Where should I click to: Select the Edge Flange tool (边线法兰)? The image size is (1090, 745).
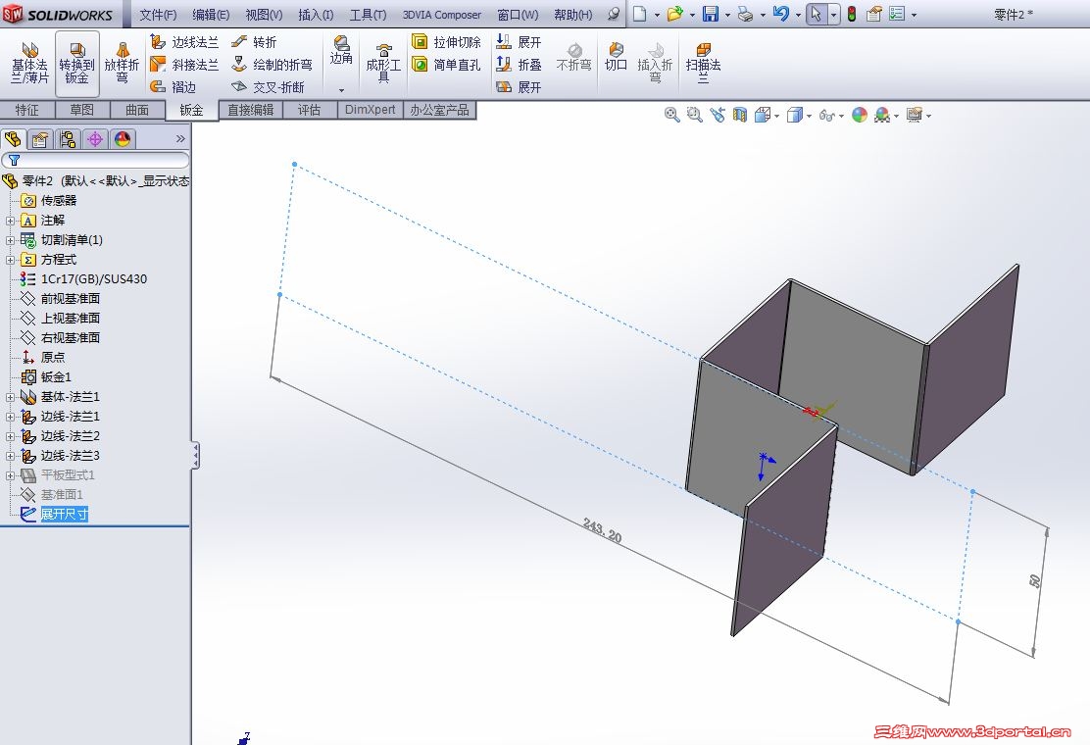[185, 42]
